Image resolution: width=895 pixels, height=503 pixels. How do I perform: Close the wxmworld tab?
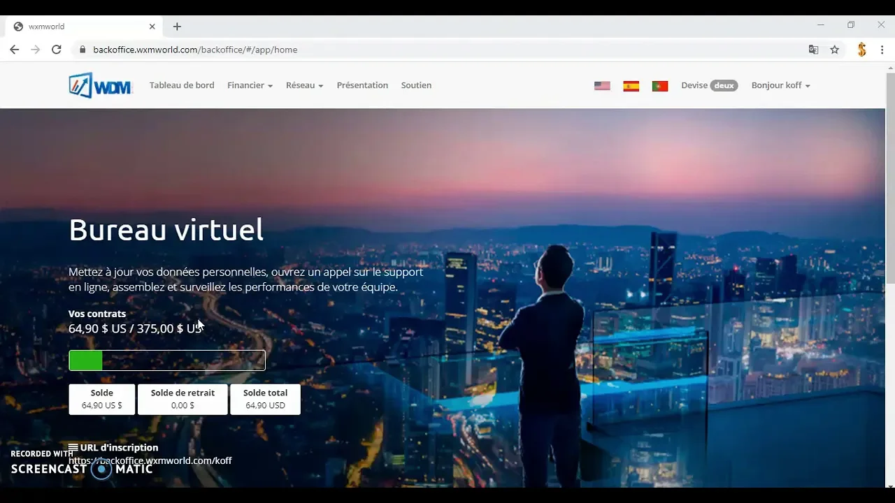152,27
